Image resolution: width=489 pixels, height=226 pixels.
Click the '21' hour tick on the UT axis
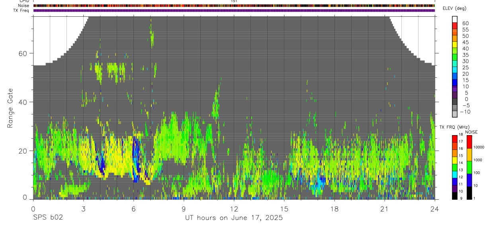pyautogui.click(x=385, y=208)
